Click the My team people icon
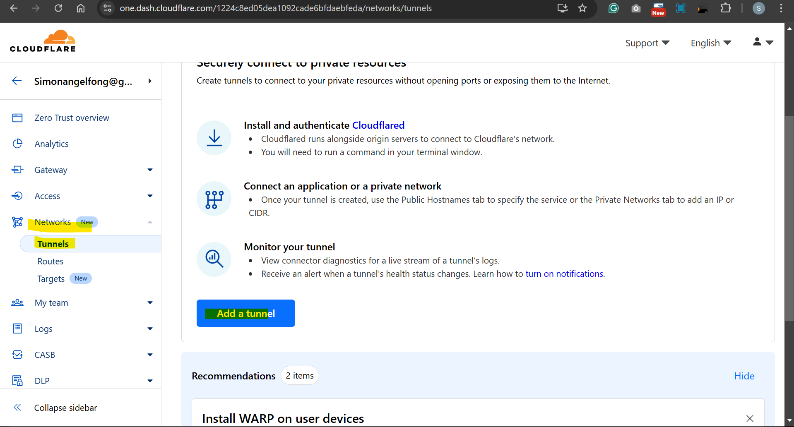 [17, 303]
